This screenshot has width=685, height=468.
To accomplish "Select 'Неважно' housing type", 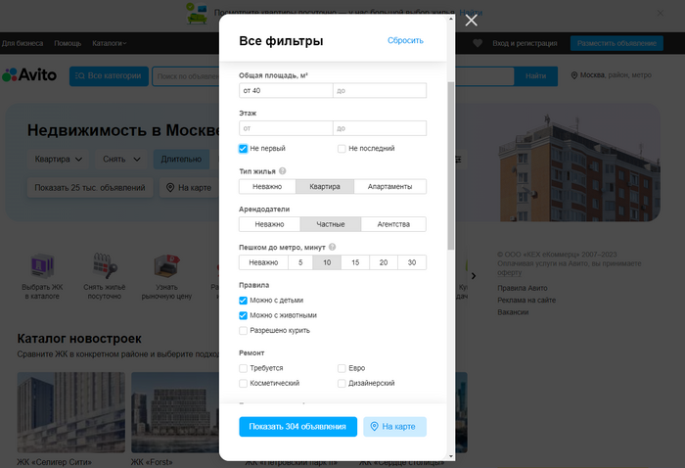I will 267,187.
